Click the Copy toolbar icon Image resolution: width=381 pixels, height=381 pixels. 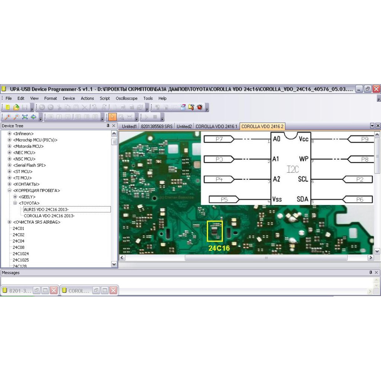[x=67, y=107]
